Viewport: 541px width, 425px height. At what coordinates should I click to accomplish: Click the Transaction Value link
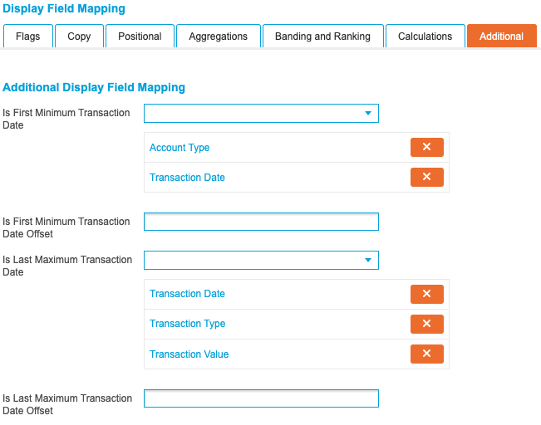189,354
